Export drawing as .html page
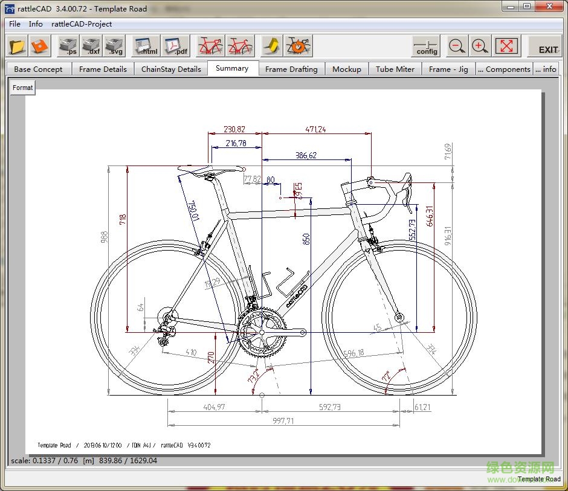The width and height of the screenshot is (568, 491). (x=146, y=46)
